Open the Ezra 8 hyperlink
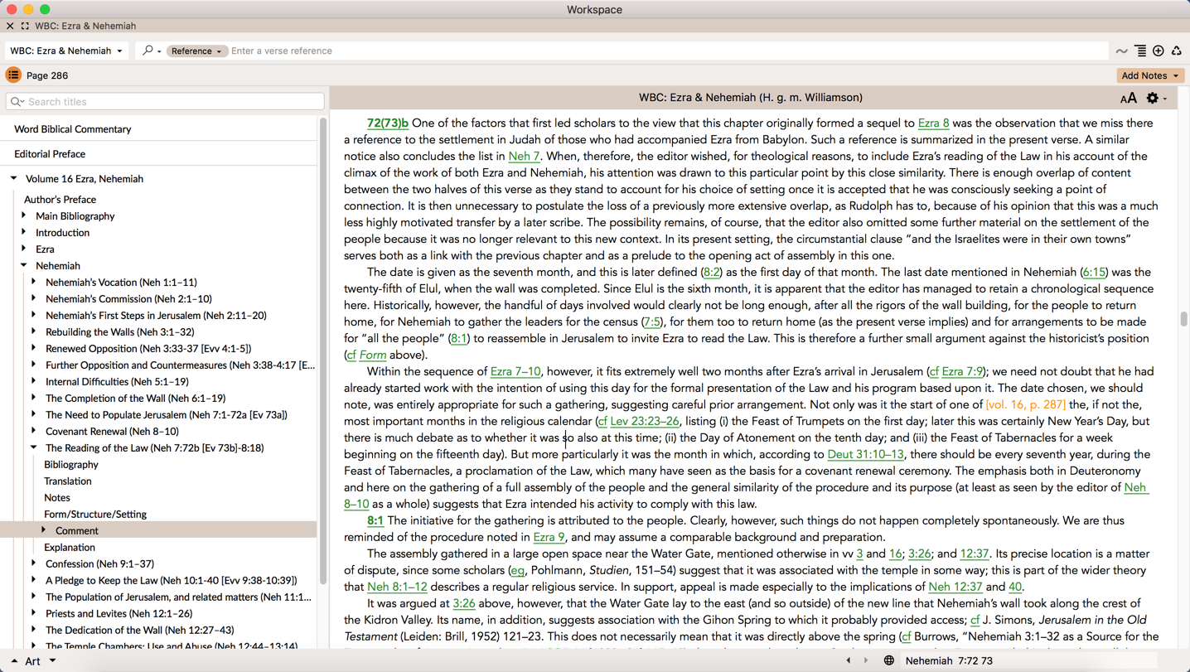 [933, 123]
